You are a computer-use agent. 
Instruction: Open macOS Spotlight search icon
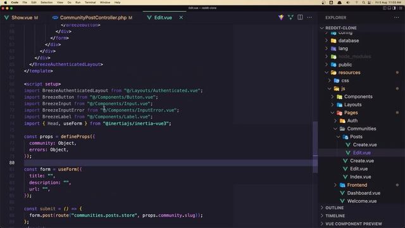click(363, 3)
